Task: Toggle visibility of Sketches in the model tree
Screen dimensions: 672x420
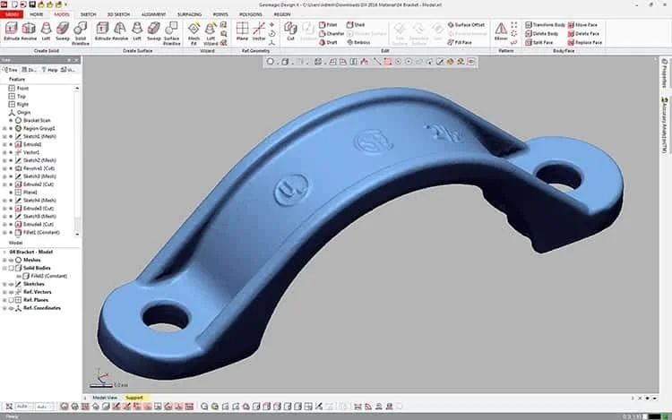Action: coord(12,284)
